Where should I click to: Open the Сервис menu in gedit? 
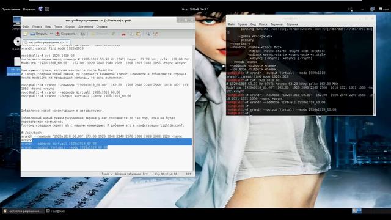tap(70, 26)
